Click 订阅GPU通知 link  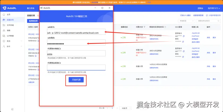[x=185, y=15]
